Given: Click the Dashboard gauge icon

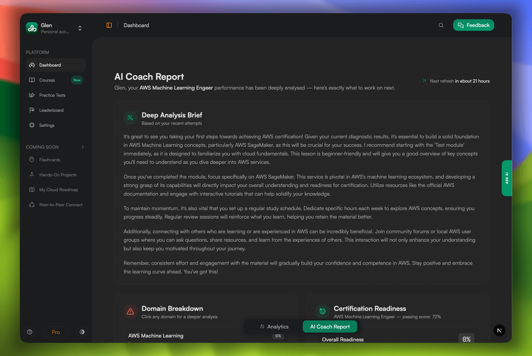Looking at the screenshot, I should pyautogui.click(x=32, y=65).
